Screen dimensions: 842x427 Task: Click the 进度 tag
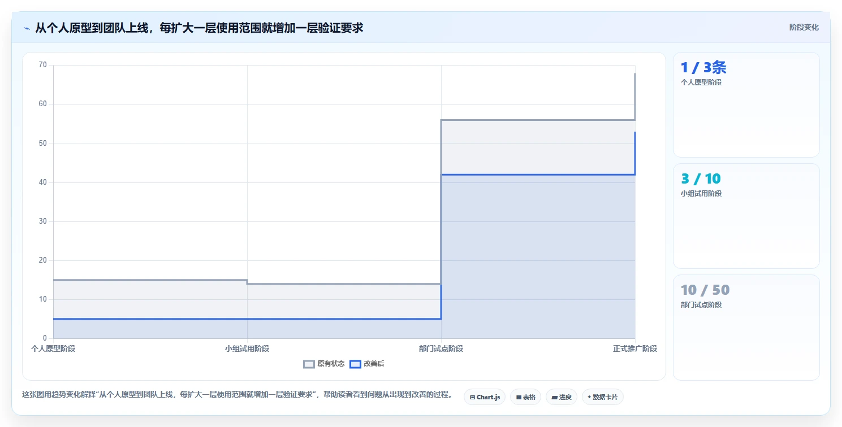point(562,397)
